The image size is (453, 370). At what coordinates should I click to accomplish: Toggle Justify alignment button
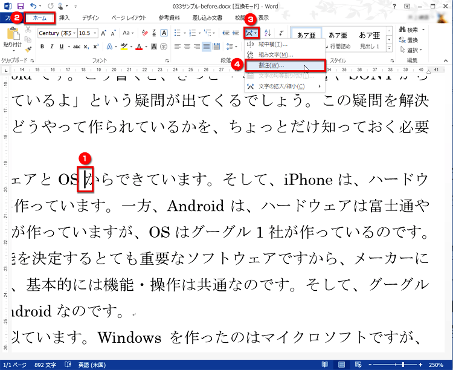(207, 47)
